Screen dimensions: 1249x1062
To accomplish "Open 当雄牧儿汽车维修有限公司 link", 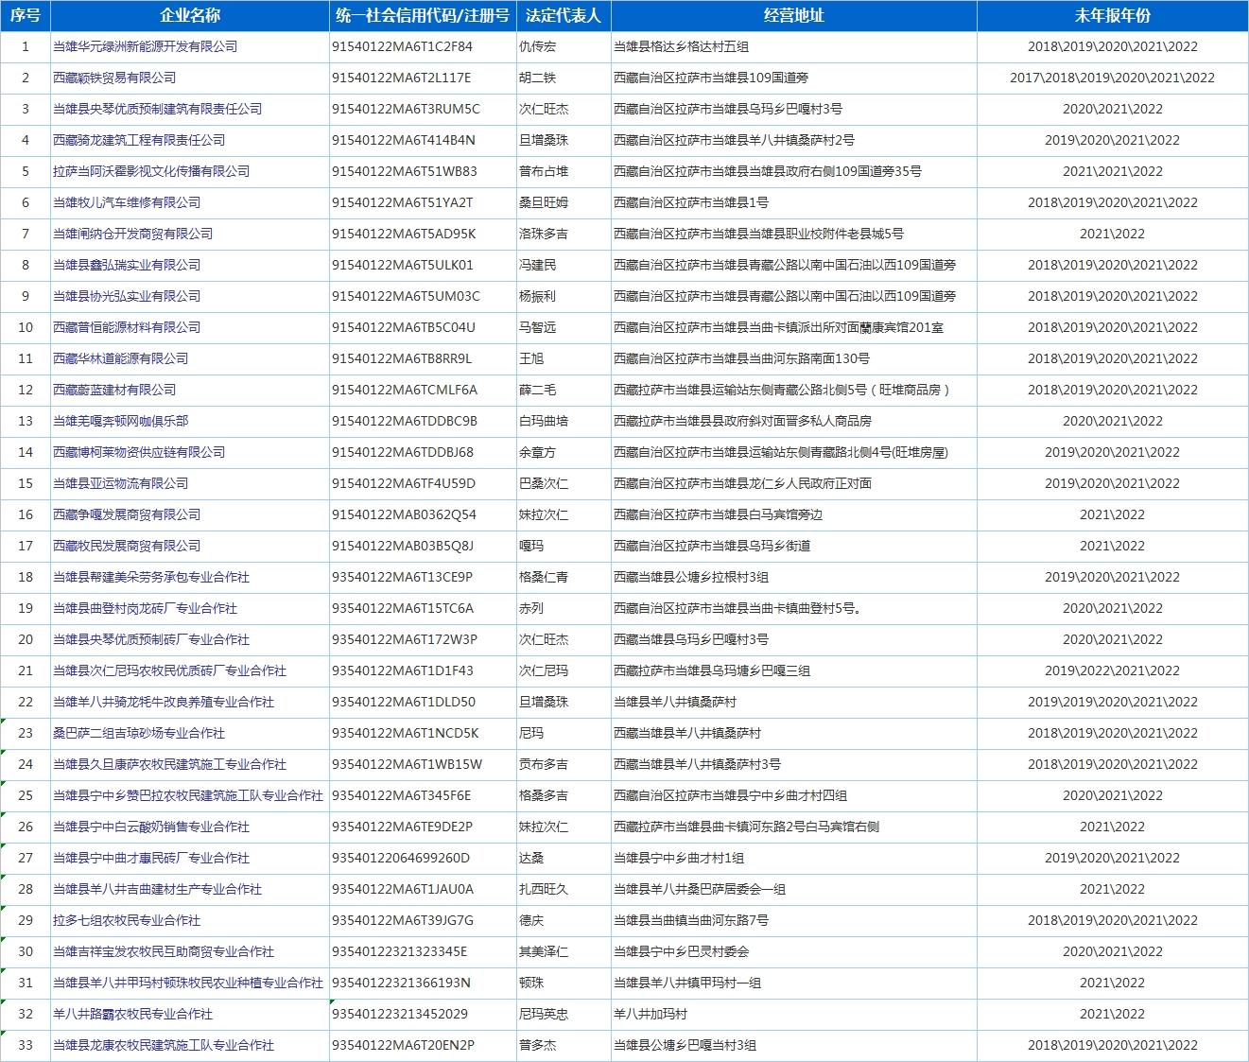I will click(x=127, y=202).
